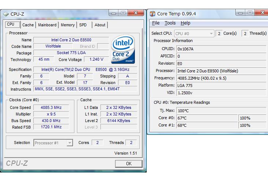Click the Core #0 load '100%' field
Screen dimensions: 268x182
(x=253, y=118)
